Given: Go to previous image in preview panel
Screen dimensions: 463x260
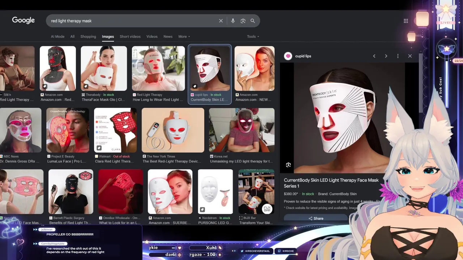Looking at the screenshot, I should (374, 56).
